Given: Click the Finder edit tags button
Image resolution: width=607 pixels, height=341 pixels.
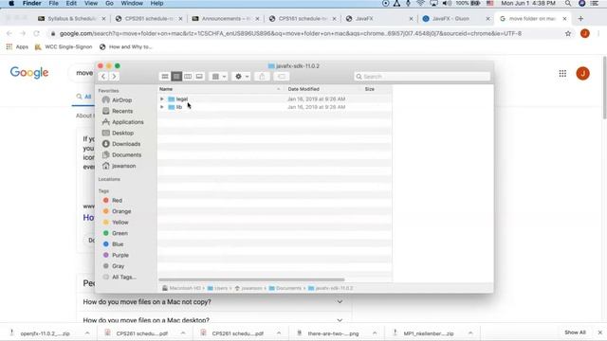Looking at the screenshot, I should click(x=282, y=77).
